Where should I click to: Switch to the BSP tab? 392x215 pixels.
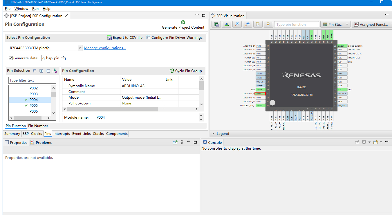click(26, 134)
